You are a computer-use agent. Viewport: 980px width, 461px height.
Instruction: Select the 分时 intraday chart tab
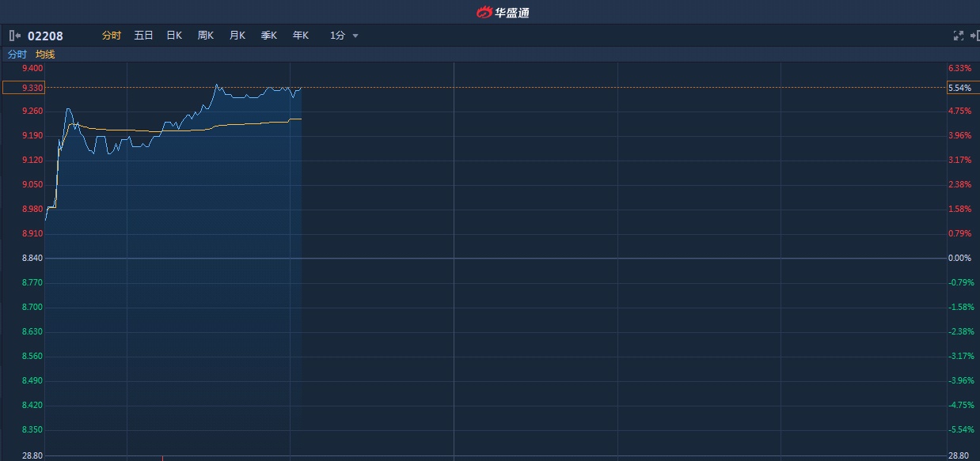click(x=112, y=36)
